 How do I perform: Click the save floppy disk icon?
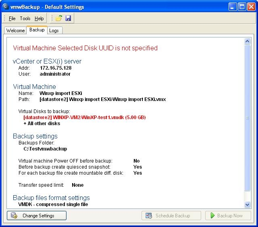(68, 18)
